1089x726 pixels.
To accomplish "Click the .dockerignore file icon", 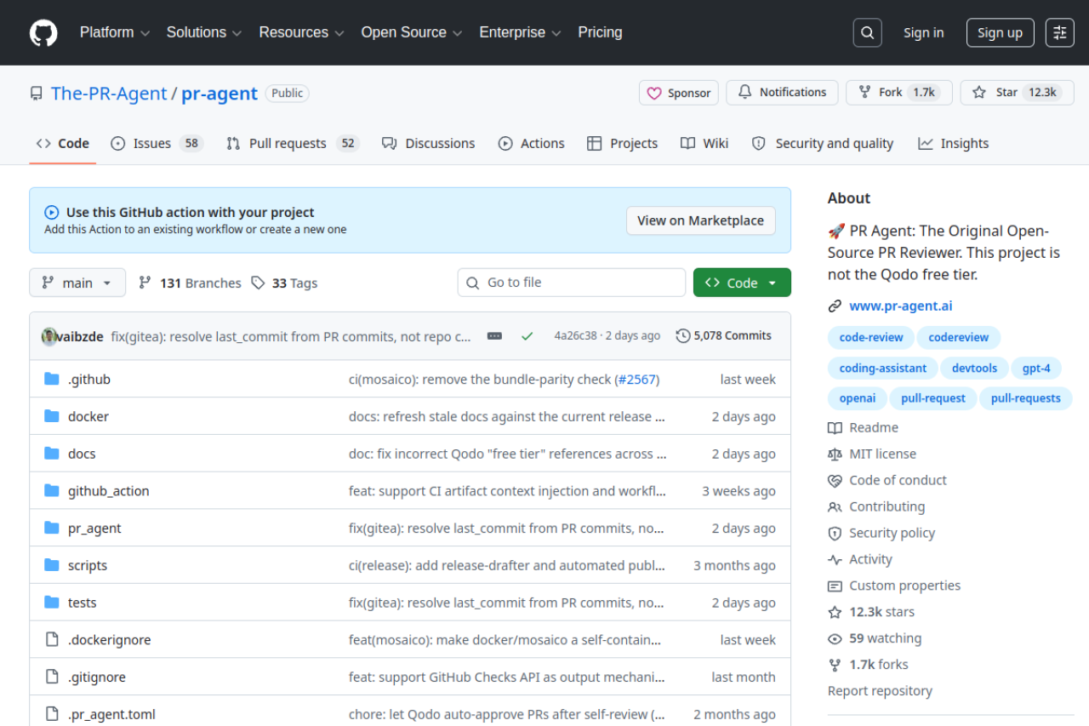I will tap(52, 640).
